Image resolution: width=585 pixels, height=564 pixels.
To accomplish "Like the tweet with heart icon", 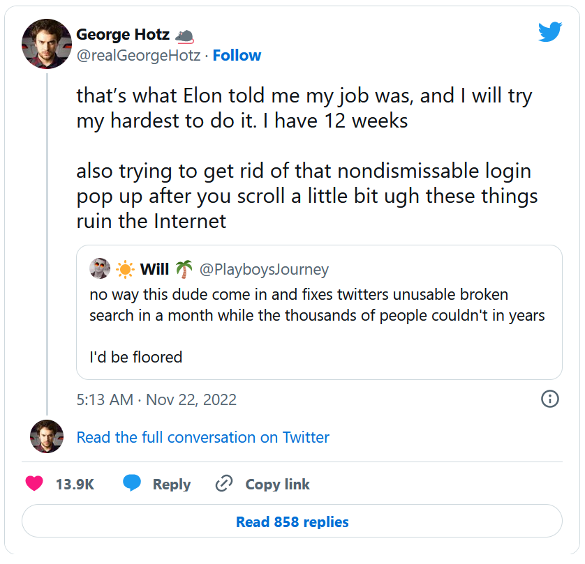I will pos(34,483).
